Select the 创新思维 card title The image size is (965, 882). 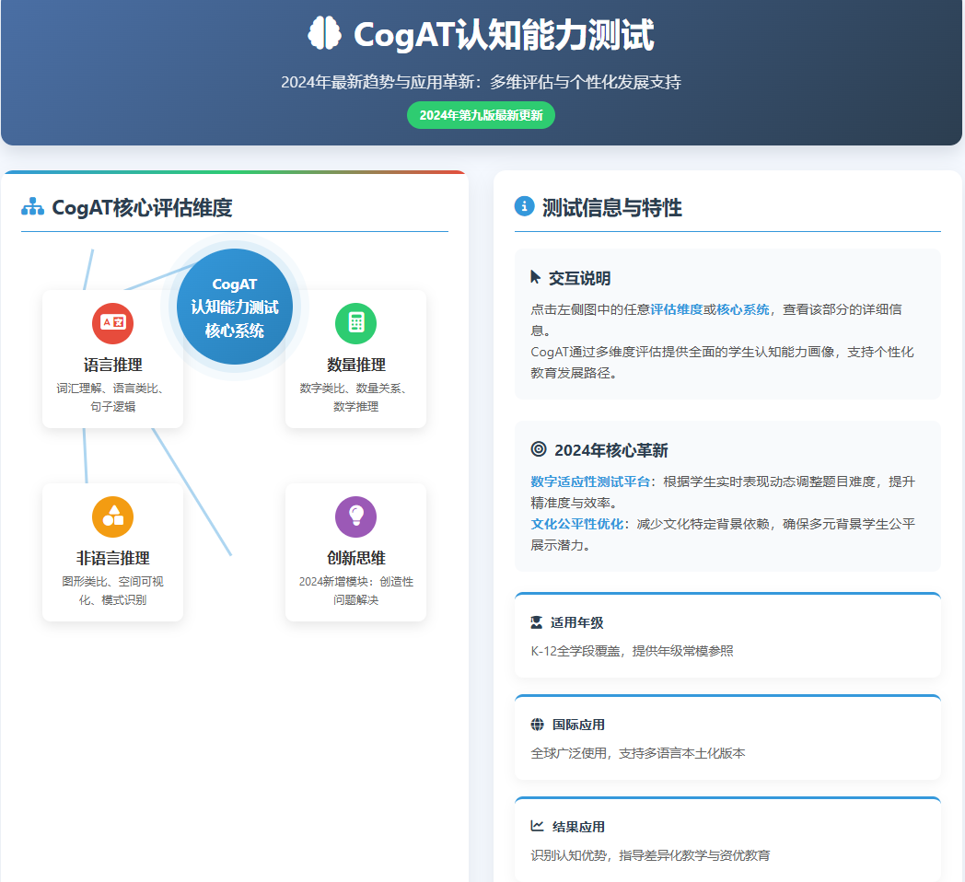(355, 558)
